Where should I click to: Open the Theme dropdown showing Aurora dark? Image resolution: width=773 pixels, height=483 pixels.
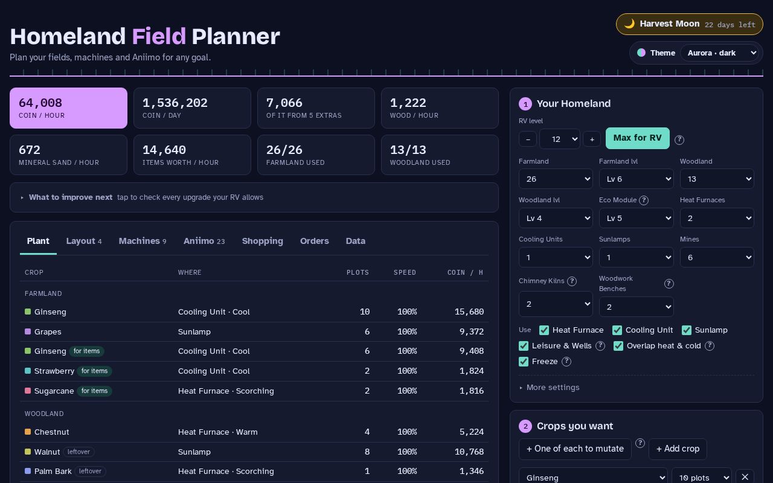(719, 53)
